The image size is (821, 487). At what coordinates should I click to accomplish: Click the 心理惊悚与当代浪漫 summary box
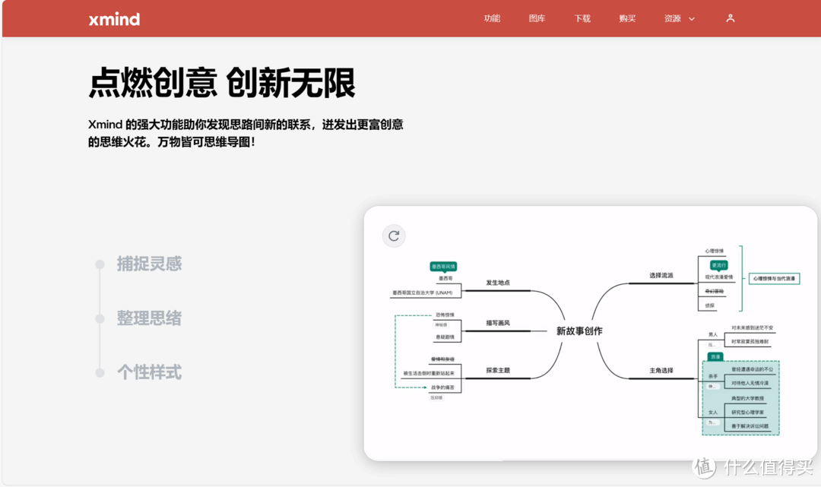[774, 278]
